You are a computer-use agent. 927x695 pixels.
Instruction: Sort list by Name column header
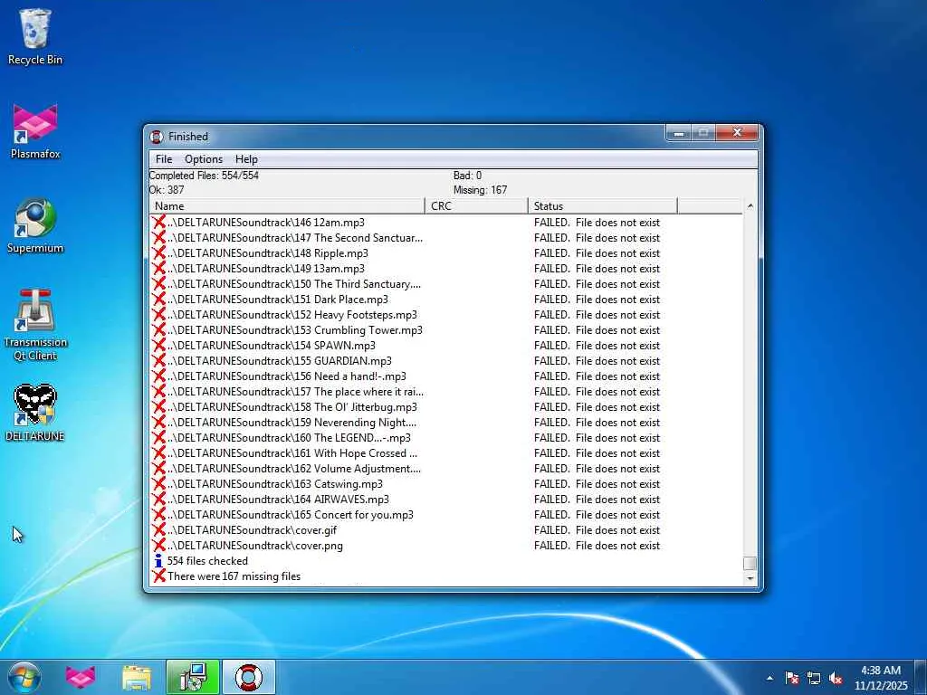(x=287, y=206)
